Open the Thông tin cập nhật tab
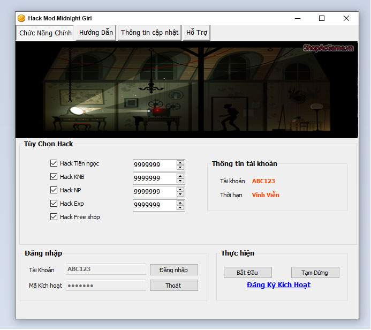 [149, 33]
